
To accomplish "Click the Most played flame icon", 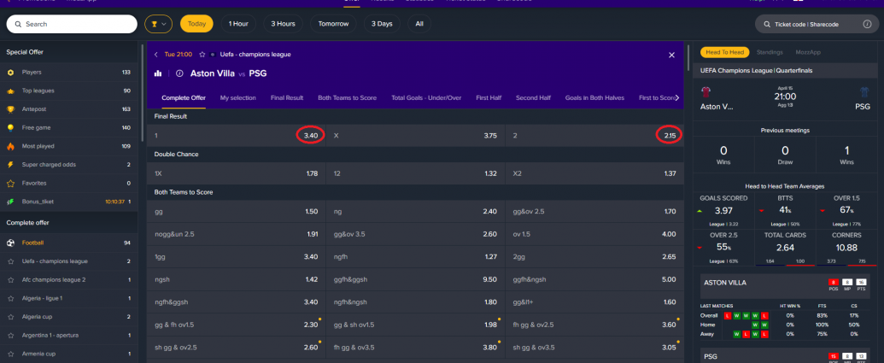I will (x=10, y=146).
